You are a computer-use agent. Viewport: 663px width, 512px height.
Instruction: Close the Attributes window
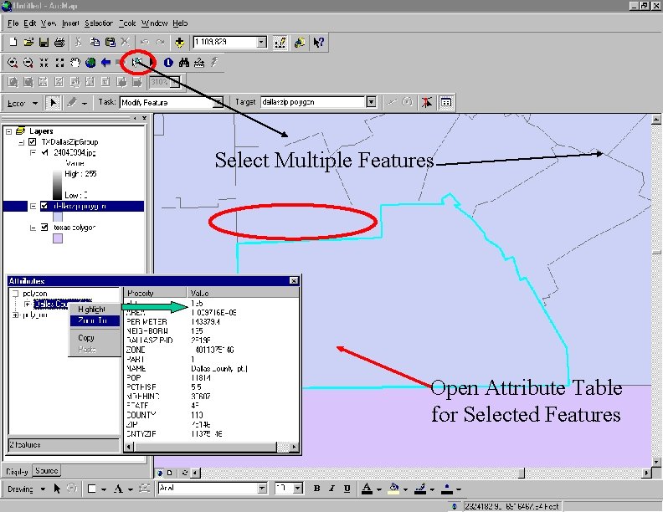(294, 281)
